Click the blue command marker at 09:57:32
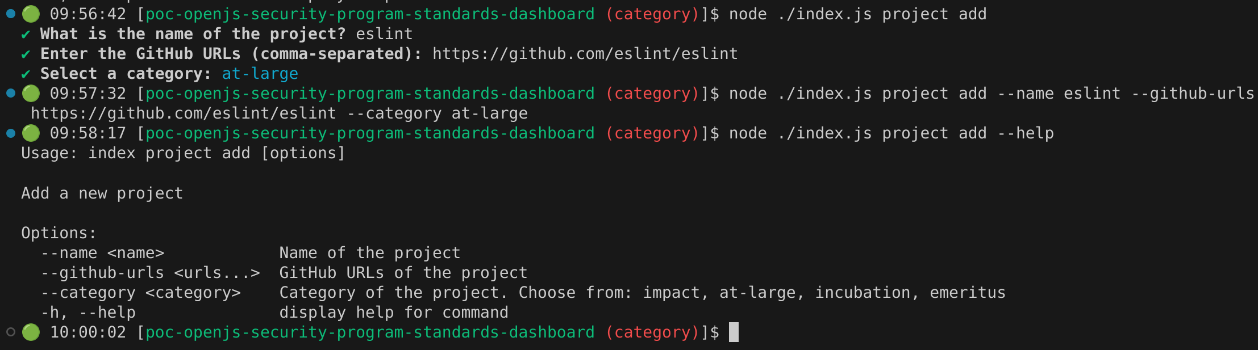Viewport: 1258px width, 350px height. [10, 93]
